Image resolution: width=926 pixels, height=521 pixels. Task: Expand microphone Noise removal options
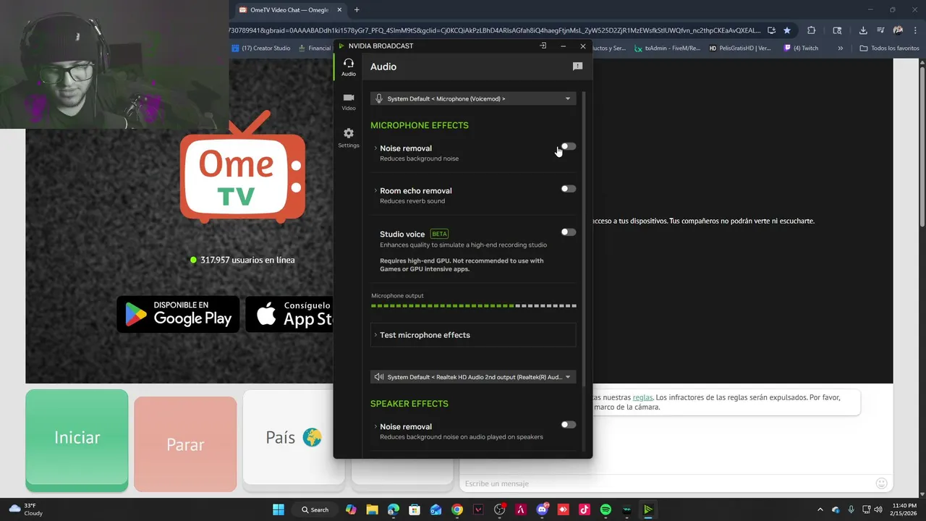pyautogui.click(x=375, y=148)
